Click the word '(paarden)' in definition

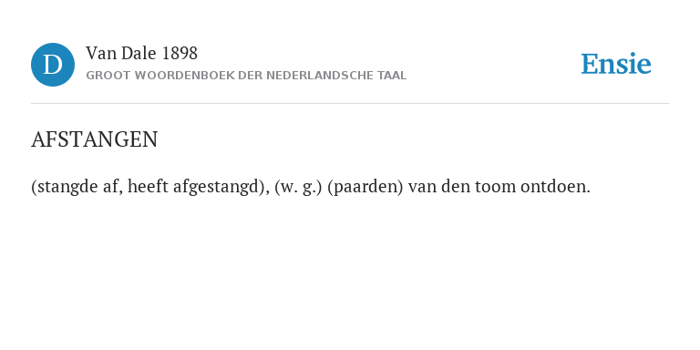(x=365, y=187)
